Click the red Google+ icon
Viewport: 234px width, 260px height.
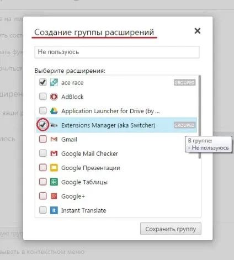[x=54, y=196]
